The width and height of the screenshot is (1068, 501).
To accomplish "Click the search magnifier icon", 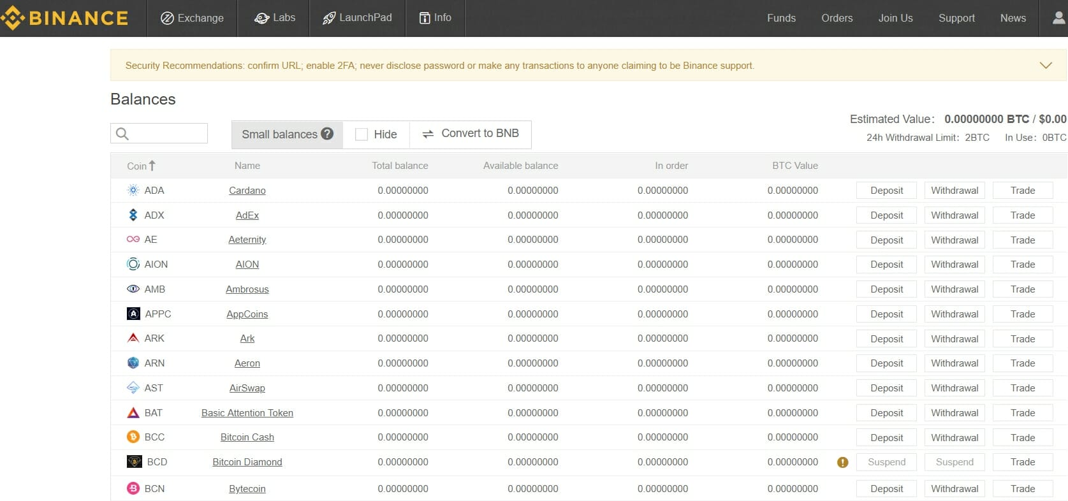I will [122, 134].
